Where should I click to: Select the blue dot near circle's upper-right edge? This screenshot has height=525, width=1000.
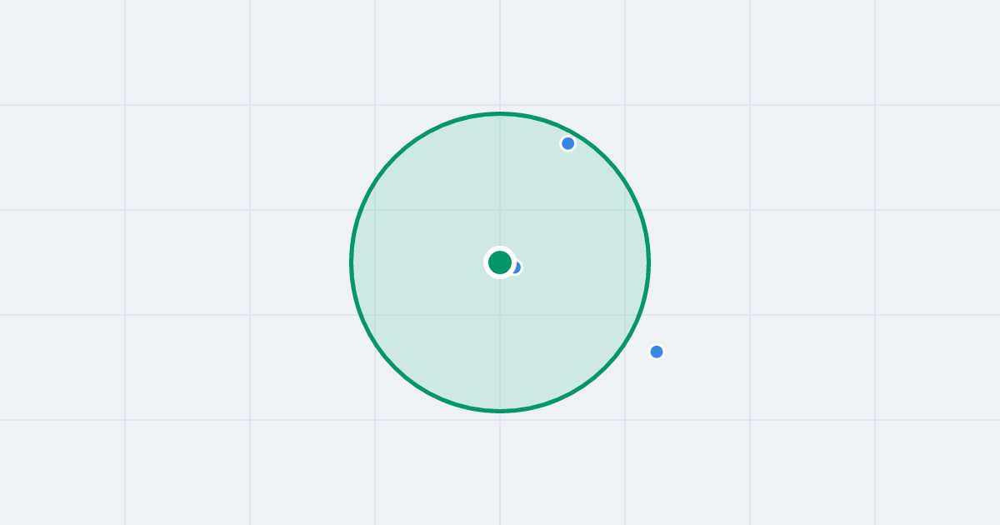click(x=568, y=143)
